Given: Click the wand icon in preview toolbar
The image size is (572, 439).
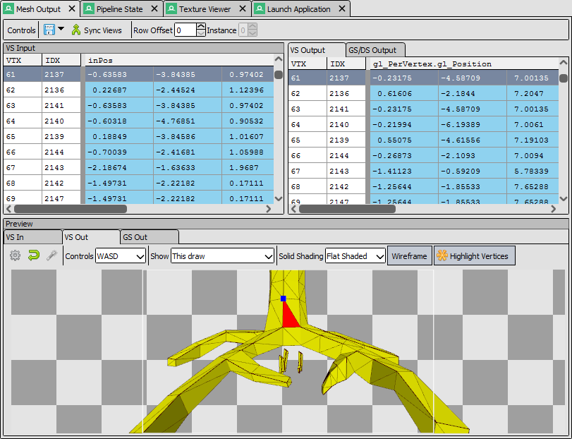Looking at the screenshot, I should click(51, 255).
